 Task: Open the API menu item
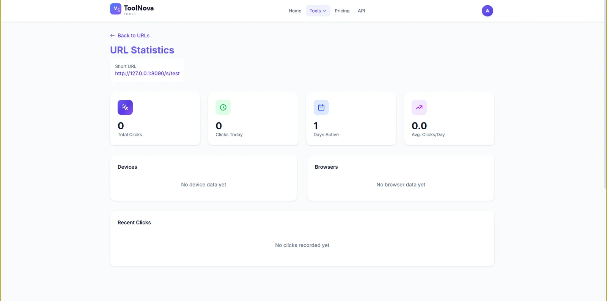[362, 11]
